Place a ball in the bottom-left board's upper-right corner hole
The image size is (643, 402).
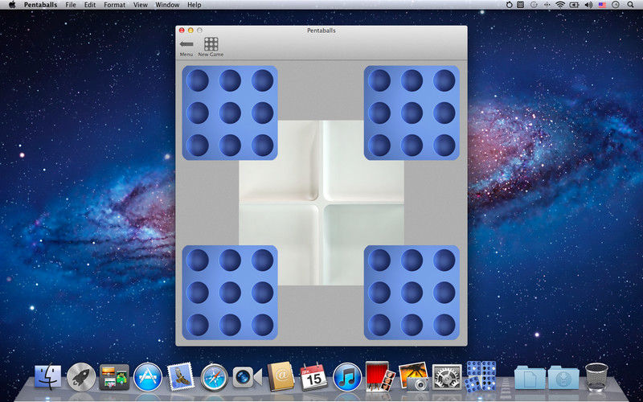262,260
